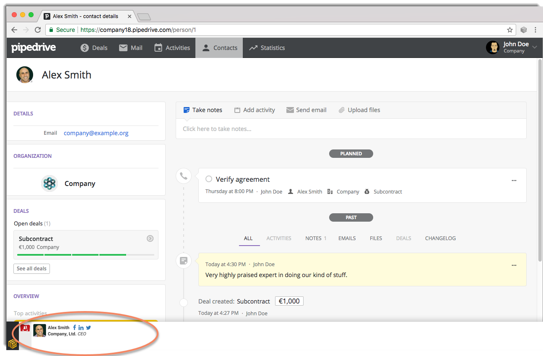
Task: Click the Pipedrive logo
Action: click(34, 47)
